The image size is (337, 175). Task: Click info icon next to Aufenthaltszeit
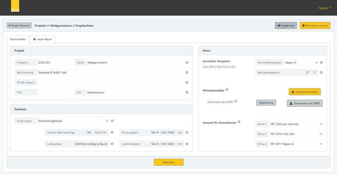click(x=187, y=144)
